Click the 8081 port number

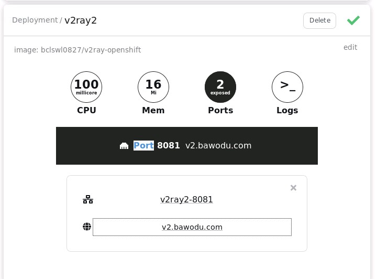click(x=168, y=145)
